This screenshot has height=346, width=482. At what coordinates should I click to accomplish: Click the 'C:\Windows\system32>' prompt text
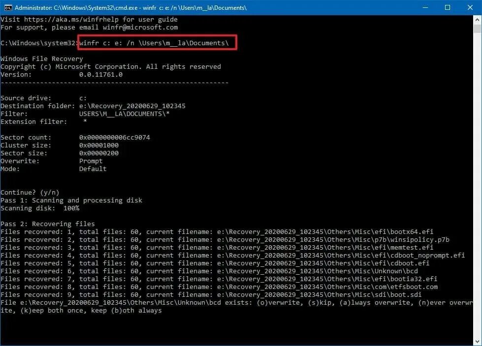40,43
